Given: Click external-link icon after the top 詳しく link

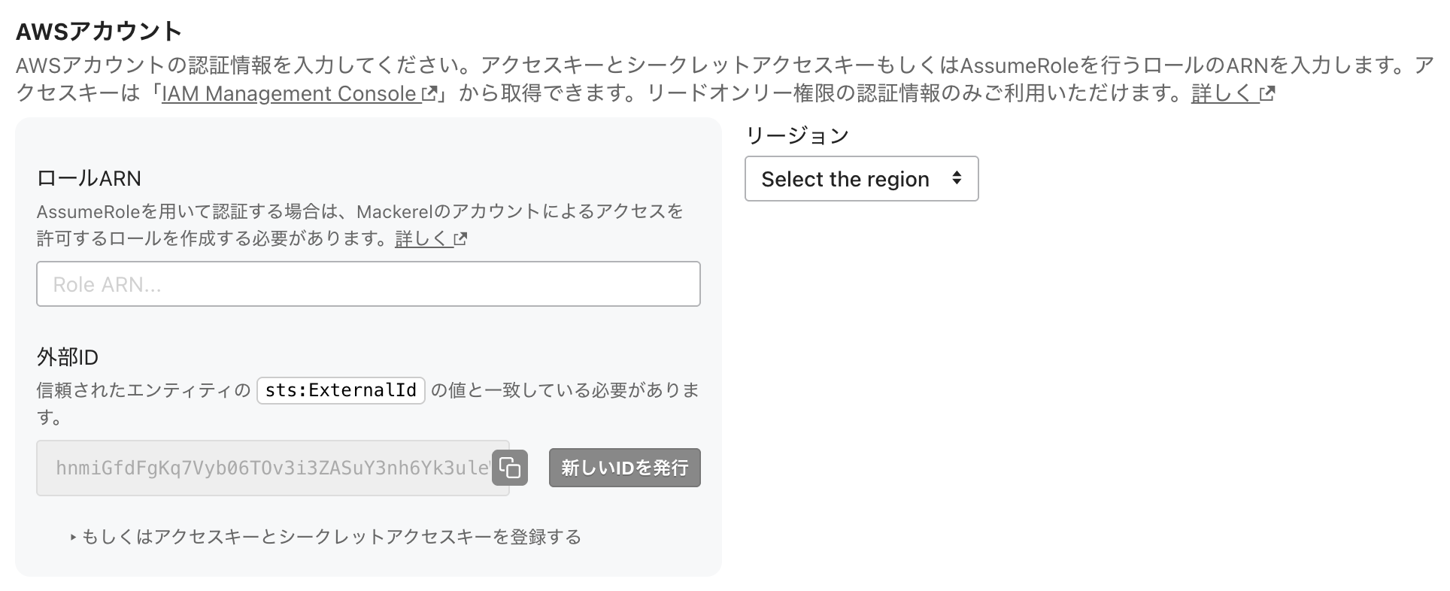Looking at the screenshot, I should [1267, 94].
